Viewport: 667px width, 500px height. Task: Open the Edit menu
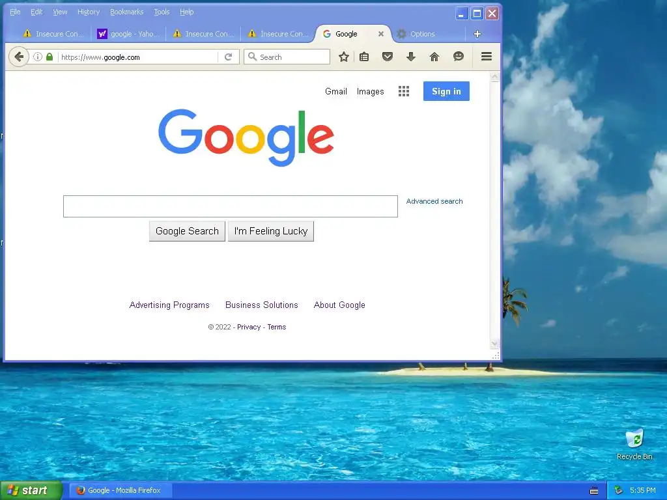click(x=36, y=12)
